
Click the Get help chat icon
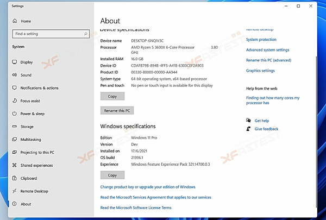248,121
